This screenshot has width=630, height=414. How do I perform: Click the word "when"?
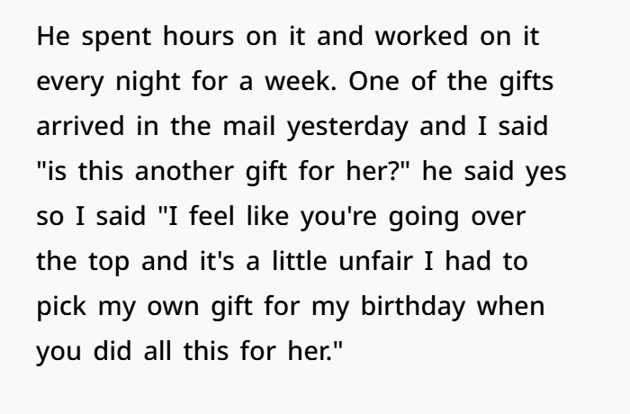tap(510, 306)
